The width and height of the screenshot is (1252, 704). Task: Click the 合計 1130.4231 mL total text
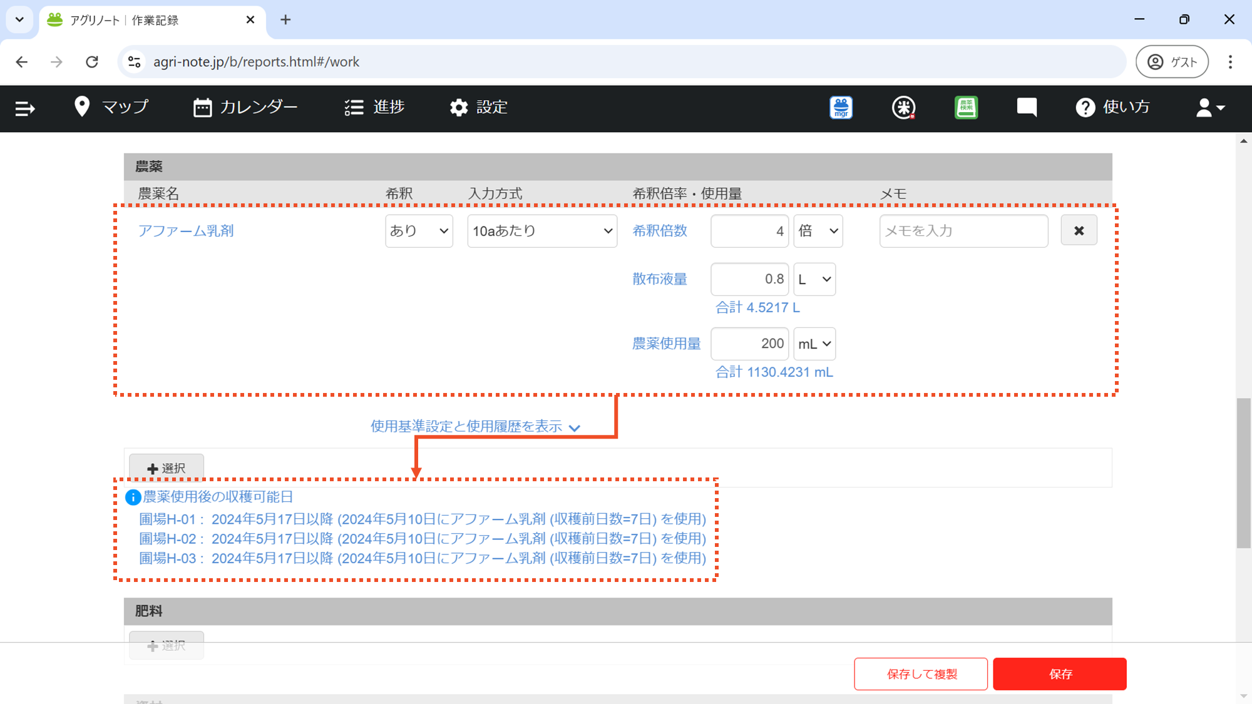tap(774, 372)
